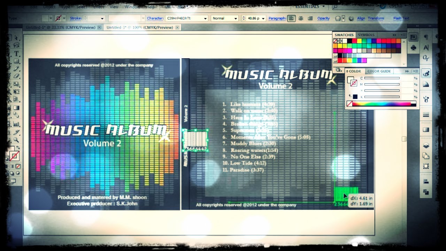The height and width of the screenshot is (251, 446).
Task: Open the Color Guide dock icon
Action: tap(426, 84)
